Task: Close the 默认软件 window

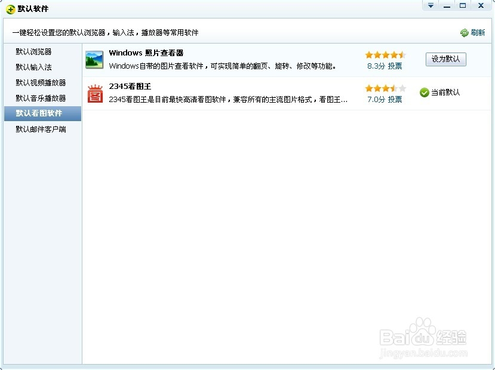Action: [x=481, y=5]
